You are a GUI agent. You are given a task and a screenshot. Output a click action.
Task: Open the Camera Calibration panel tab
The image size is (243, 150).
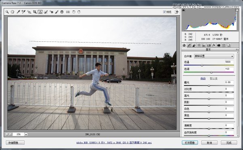click(x=219, y=45)
